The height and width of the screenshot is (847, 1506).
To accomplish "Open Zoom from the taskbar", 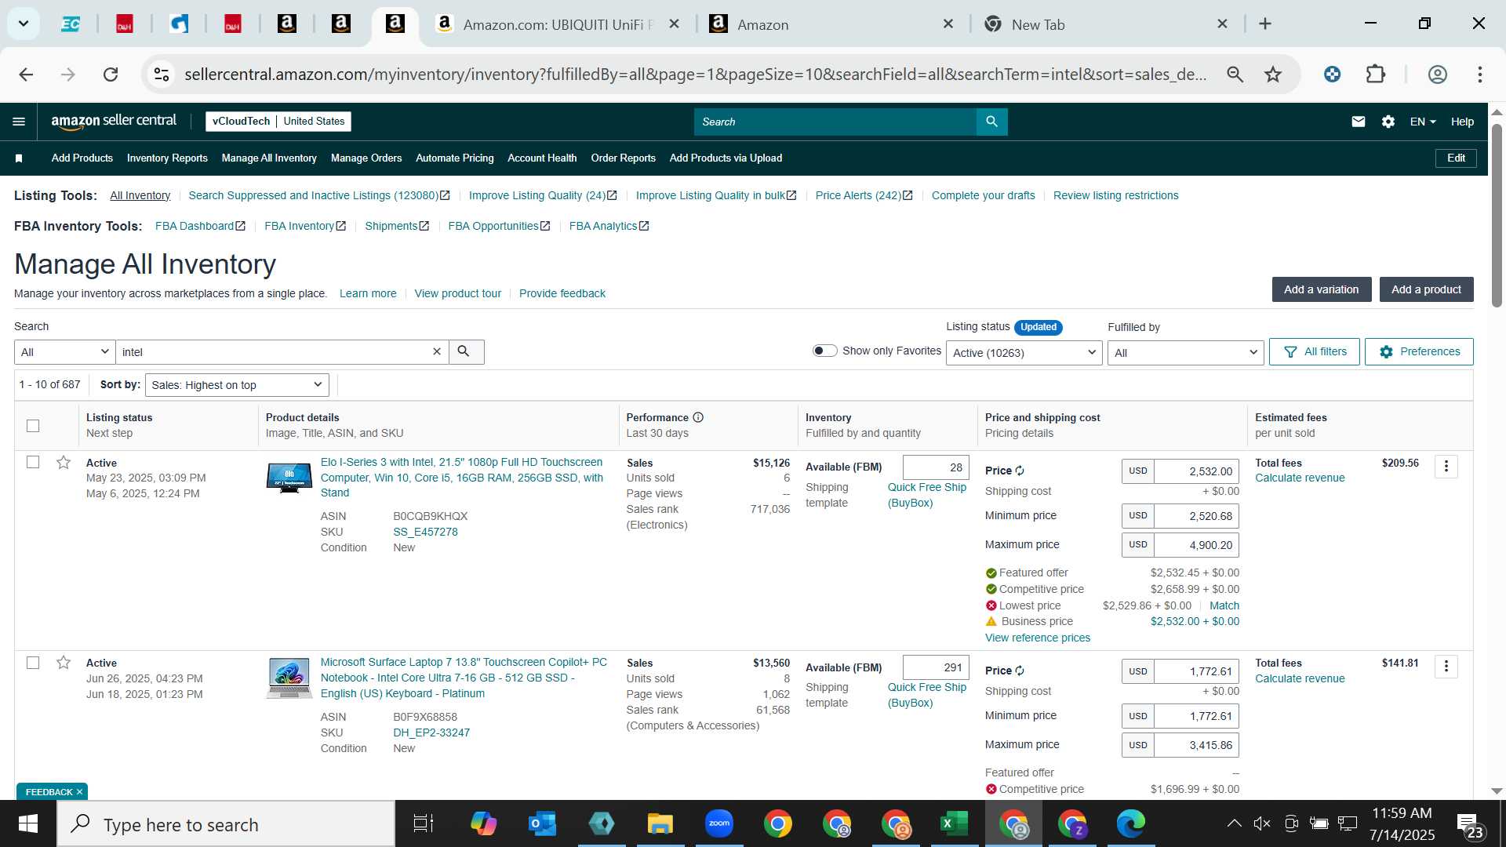I will click(x=718, y=824).
